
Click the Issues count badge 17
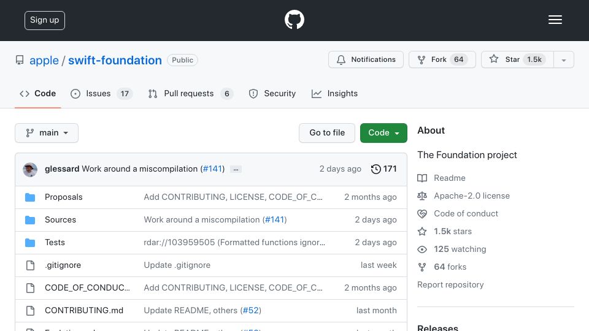[125, 94]
